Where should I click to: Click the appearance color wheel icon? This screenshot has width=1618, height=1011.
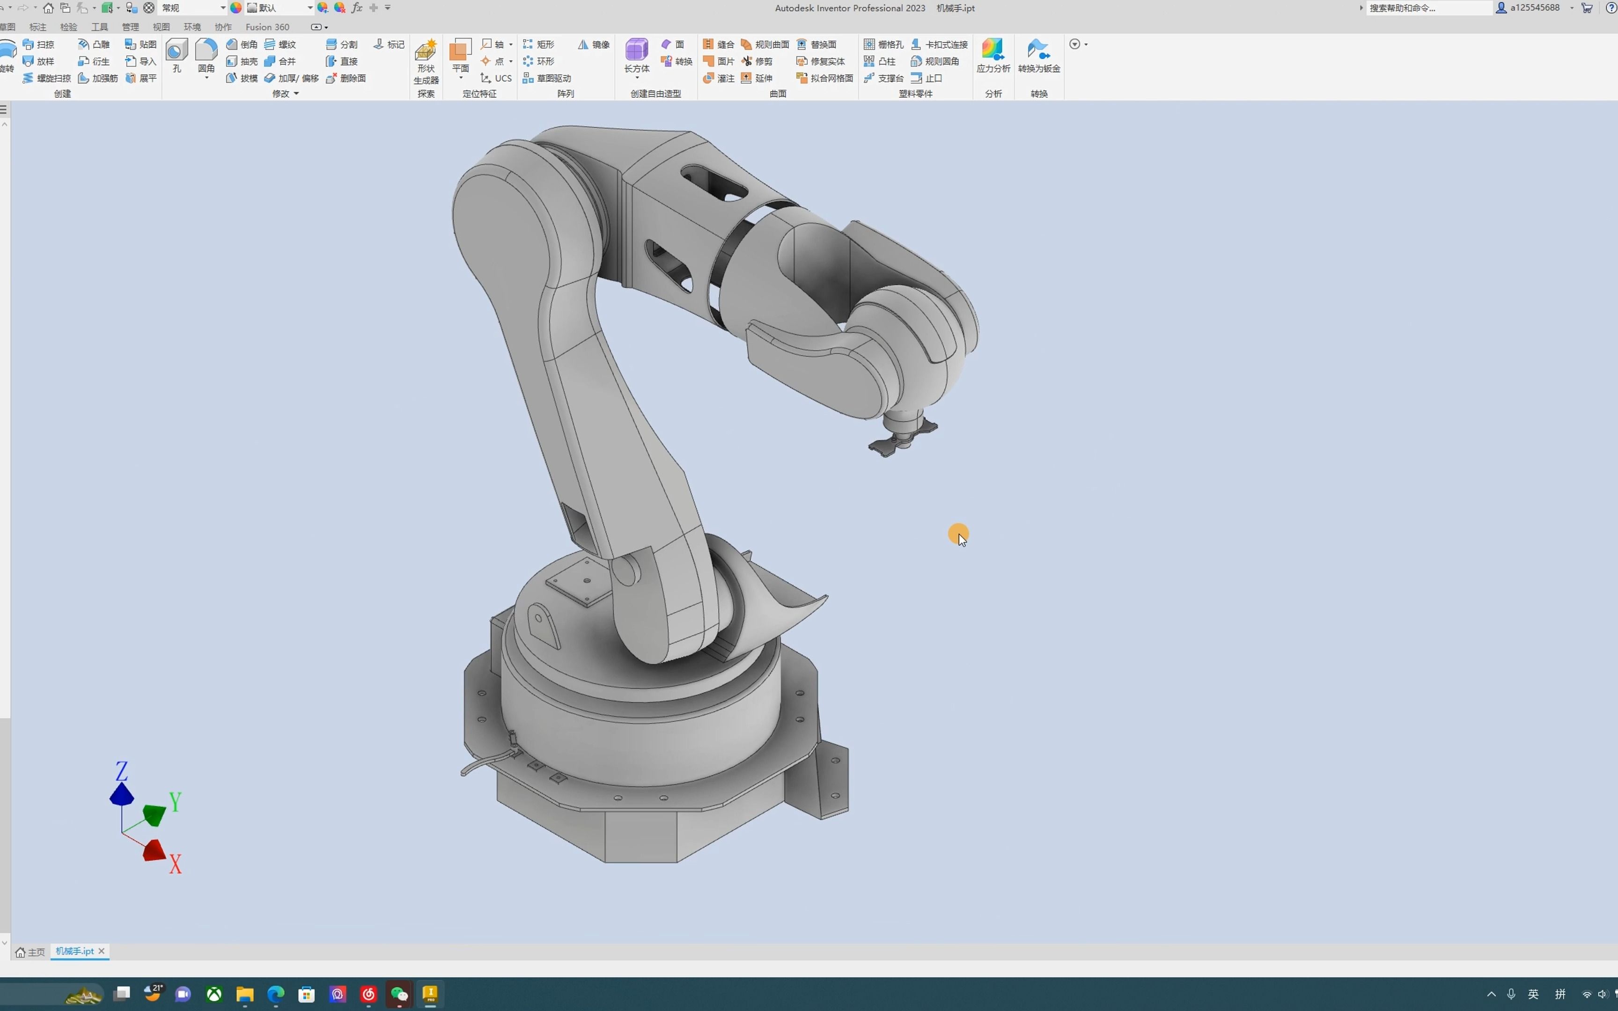(x=236, y=8)
